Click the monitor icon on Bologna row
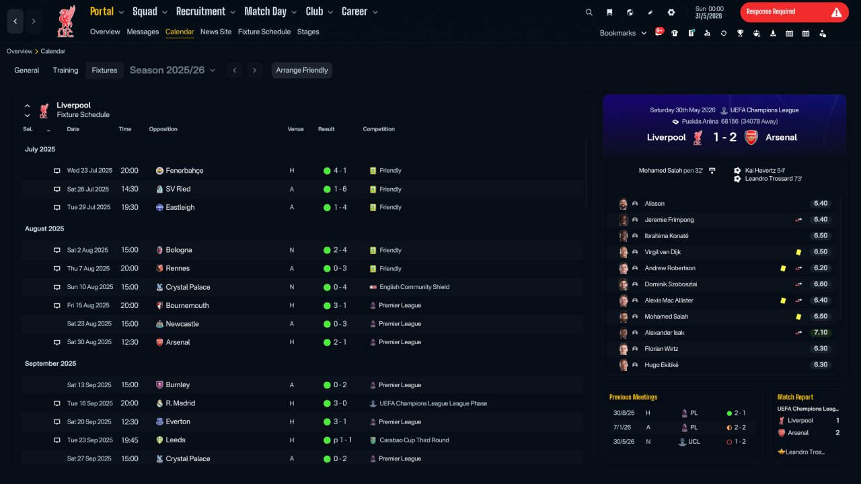Screen dimensions: 861x484 (57, 250)
